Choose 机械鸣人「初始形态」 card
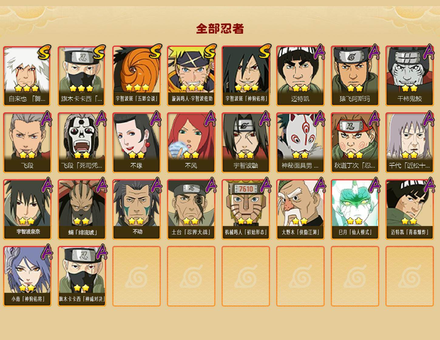Image resolution: width=440 pixels, height=340 pixels. pyautogui.click(x=246, y=209)
